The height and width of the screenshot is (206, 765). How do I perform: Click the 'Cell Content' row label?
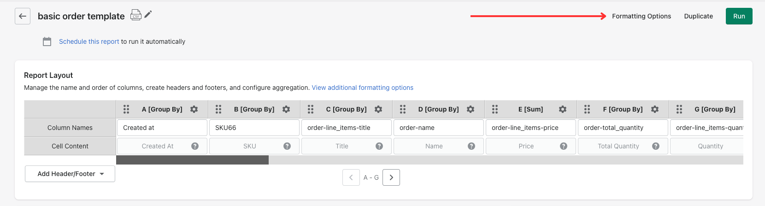tap(70, 146)
